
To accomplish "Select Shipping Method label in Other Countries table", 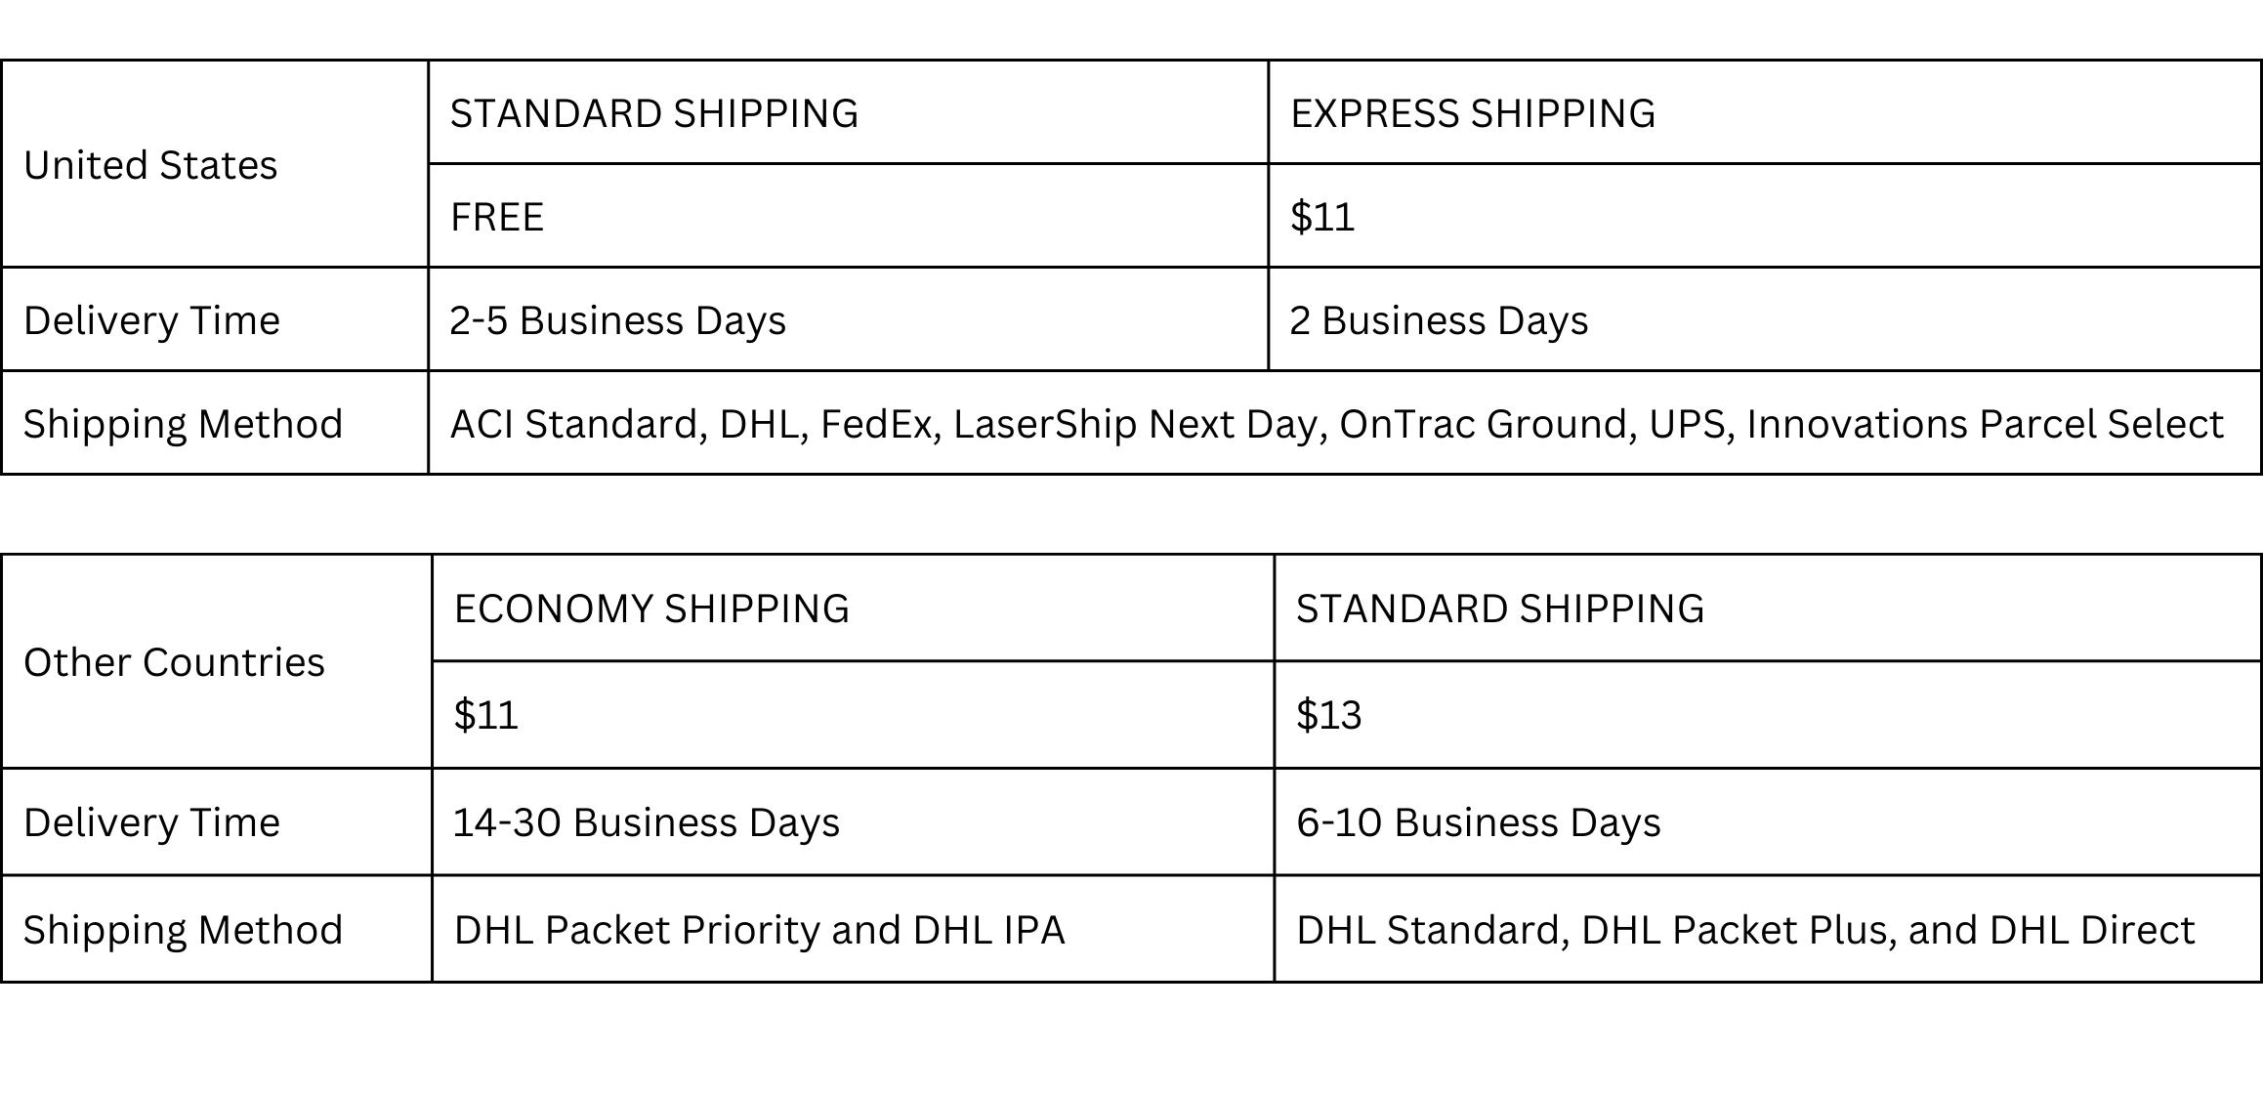I will point(183,930).
